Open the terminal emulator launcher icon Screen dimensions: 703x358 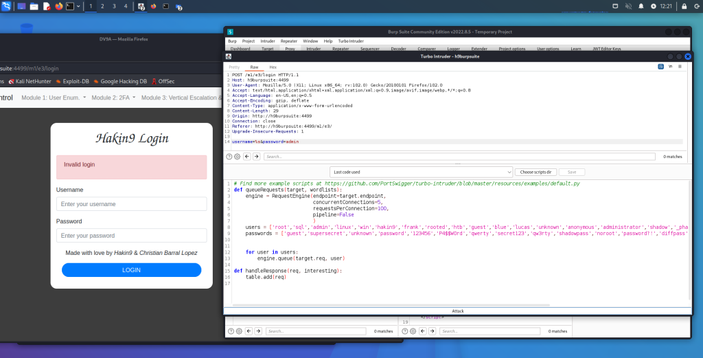tap(70, 6)
